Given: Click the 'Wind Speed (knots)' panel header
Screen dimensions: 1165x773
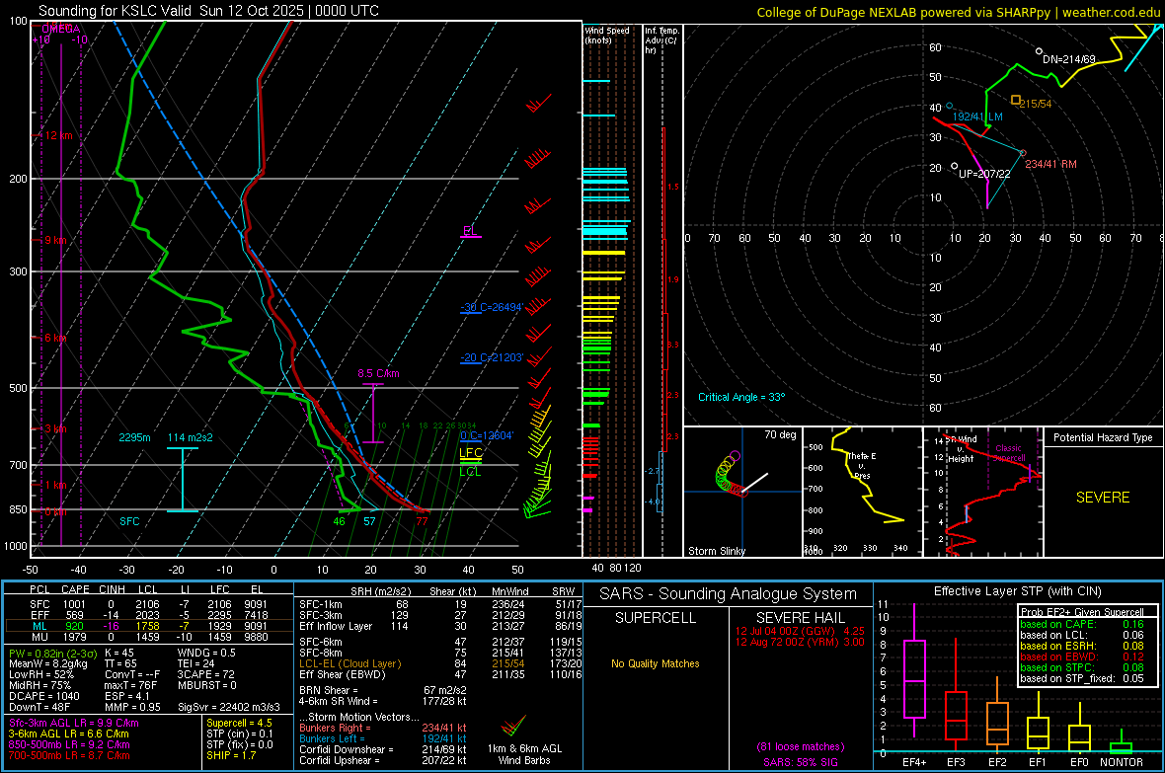Looking at the screenshot, I should (606, 35).
